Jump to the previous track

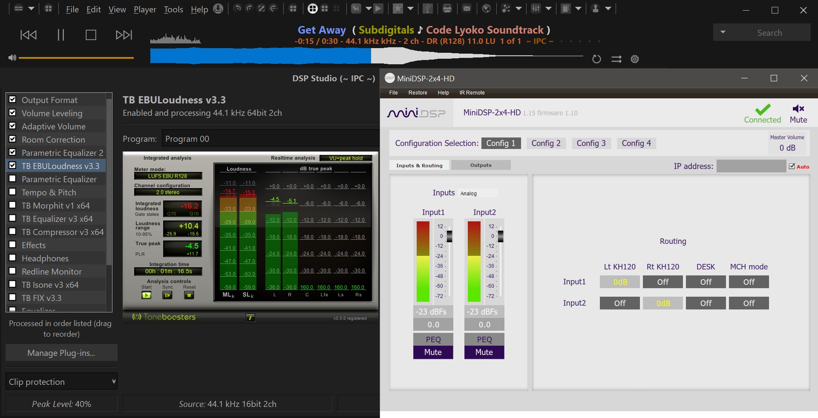coord(29,35)
